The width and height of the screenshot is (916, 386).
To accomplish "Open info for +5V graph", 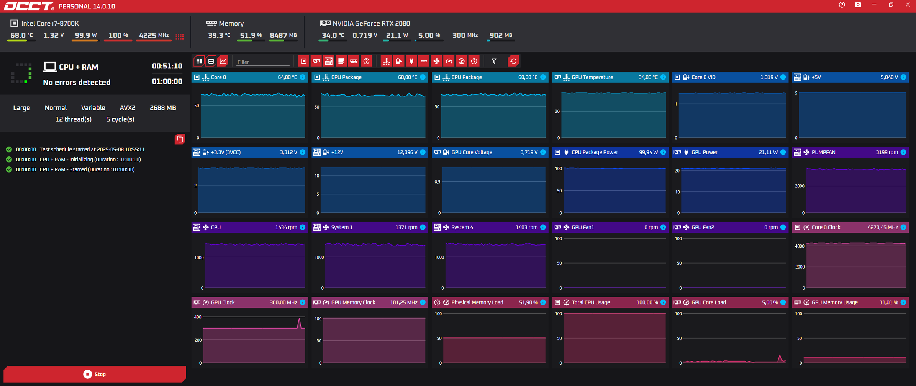I will 903,77.
